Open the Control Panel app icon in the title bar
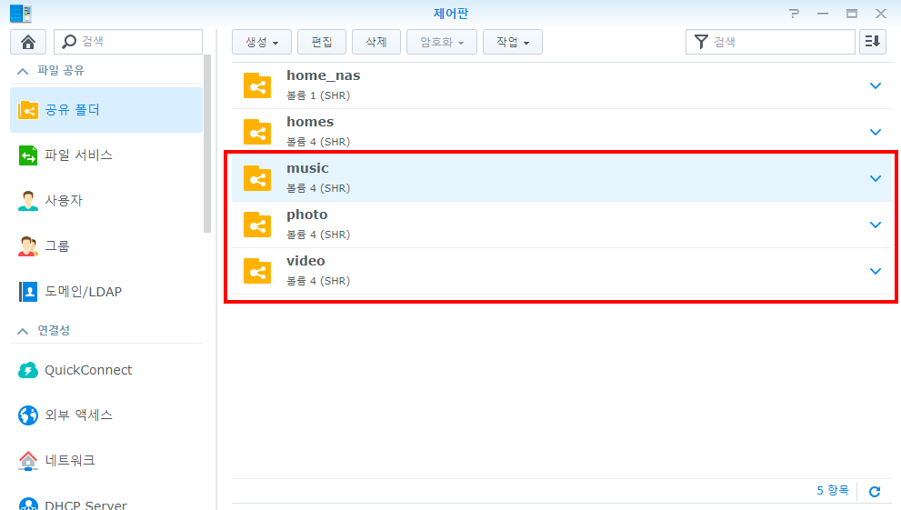 coord(21,14)
